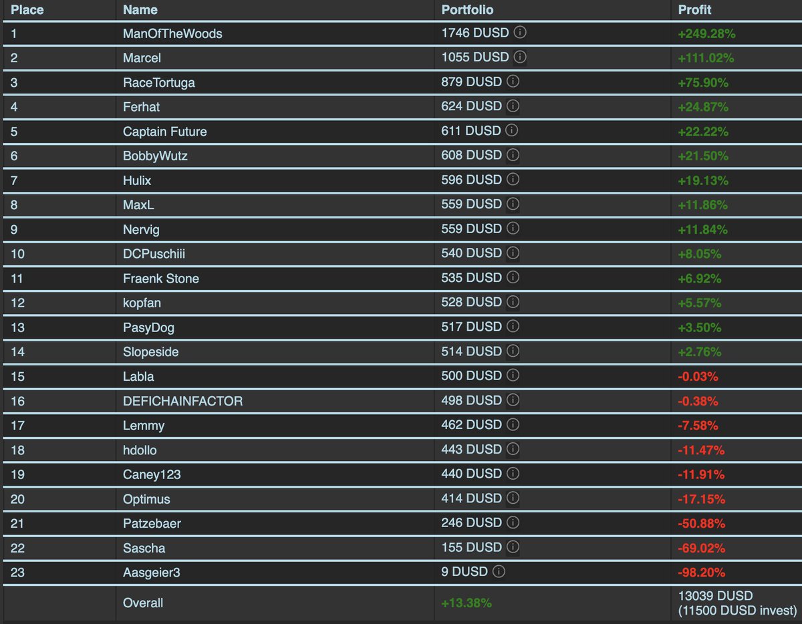This screenshot has height=624, width=802.
Task: Click the -17.15% profit value
Action: (x=701, y=499)
